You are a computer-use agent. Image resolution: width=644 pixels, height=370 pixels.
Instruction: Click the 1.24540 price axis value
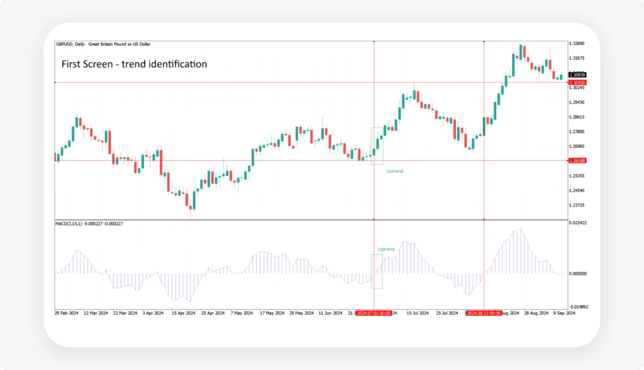[577, 191]
